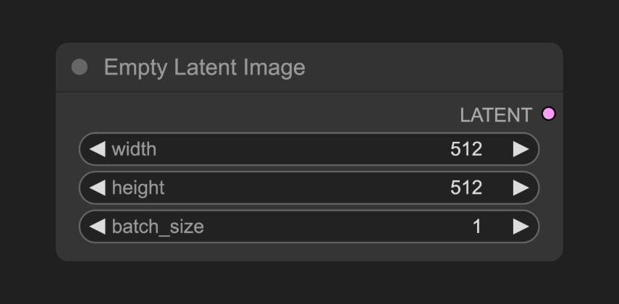The image size is (619, 304).
Task: Decrease width with the left arrow
Action: [98, 149]
